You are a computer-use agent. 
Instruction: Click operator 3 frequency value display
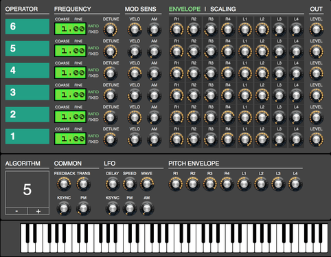coord(70,95)
